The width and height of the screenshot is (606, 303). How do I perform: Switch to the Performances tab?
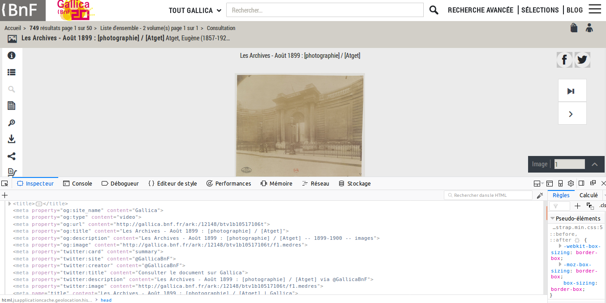pos(229,183)
